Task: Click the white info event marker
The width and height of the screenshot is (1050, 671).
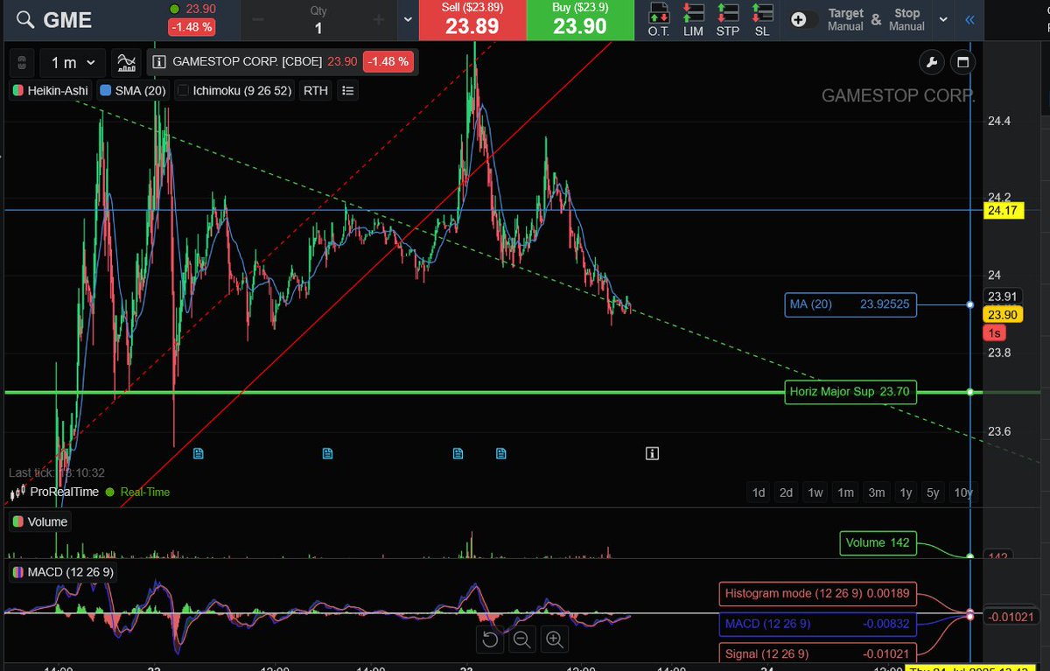Action: [x=652, y=453]
